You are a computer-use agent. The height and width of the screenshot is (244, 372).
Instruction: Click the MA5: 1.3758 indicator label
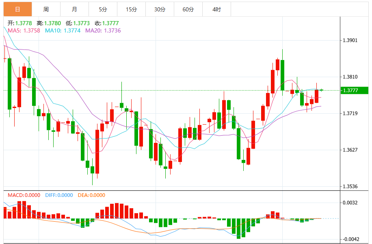(x=24, y=30)
